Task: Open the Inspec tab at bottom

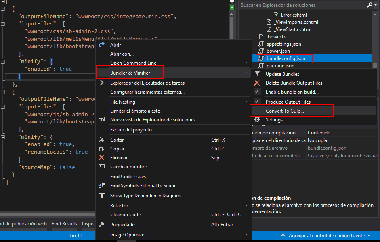Action: tap(88, 224)
